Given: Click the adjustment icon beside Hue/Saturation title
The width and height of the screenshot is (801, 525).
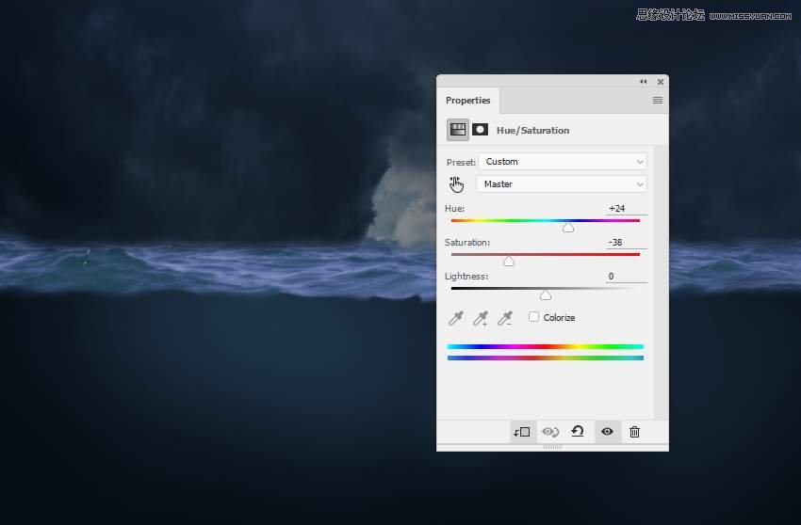Looking at the screenshot, I should tap(458, 130).
